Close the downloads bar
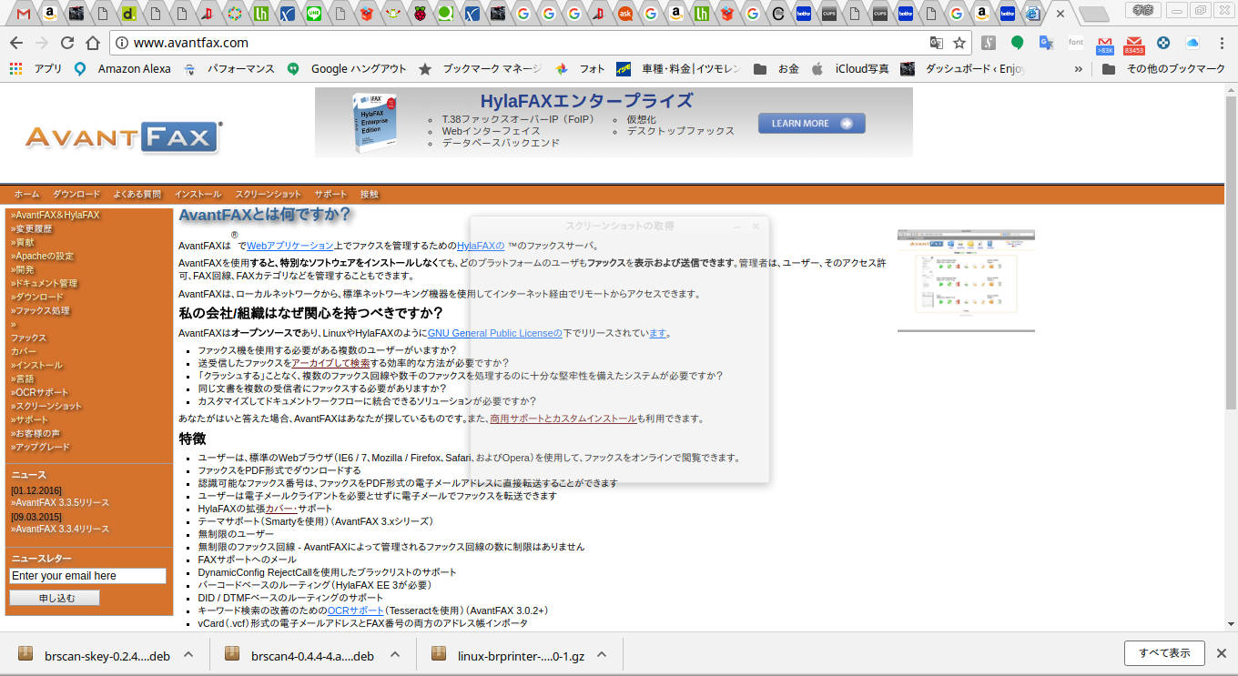1238x676 pixels. pos(1221,653)
